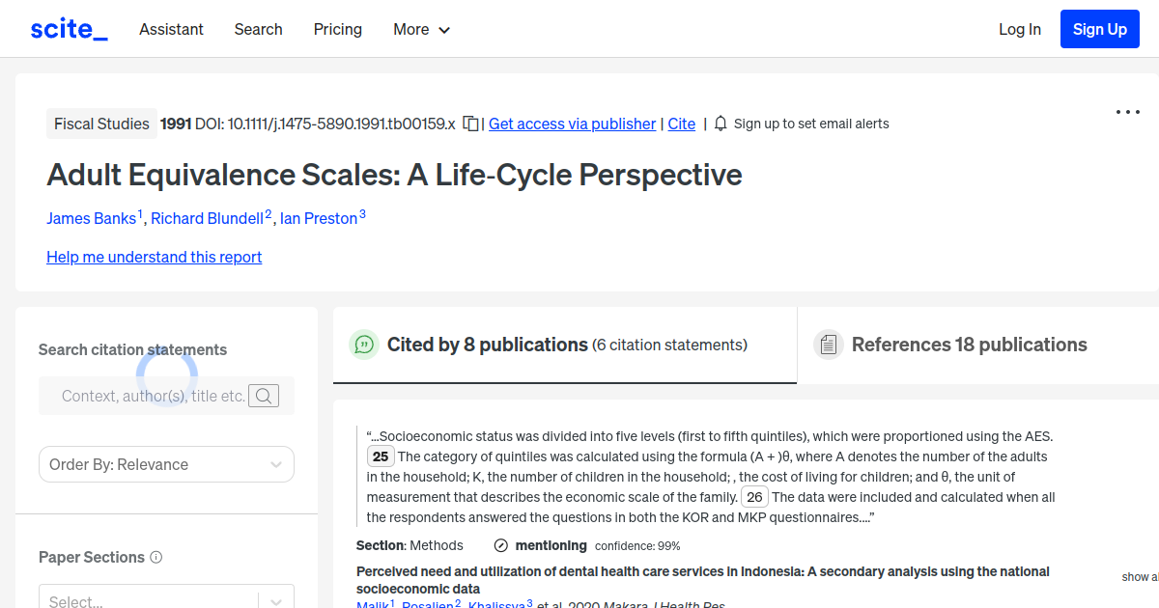
Task: Open the Assistant page from the navbar
Action: [171, 29]
